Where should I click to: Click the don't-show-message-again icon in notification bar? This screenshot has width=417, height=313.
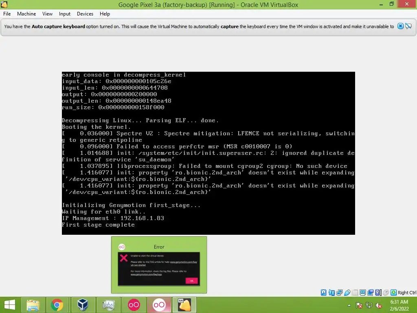click(x=408, y=26)
